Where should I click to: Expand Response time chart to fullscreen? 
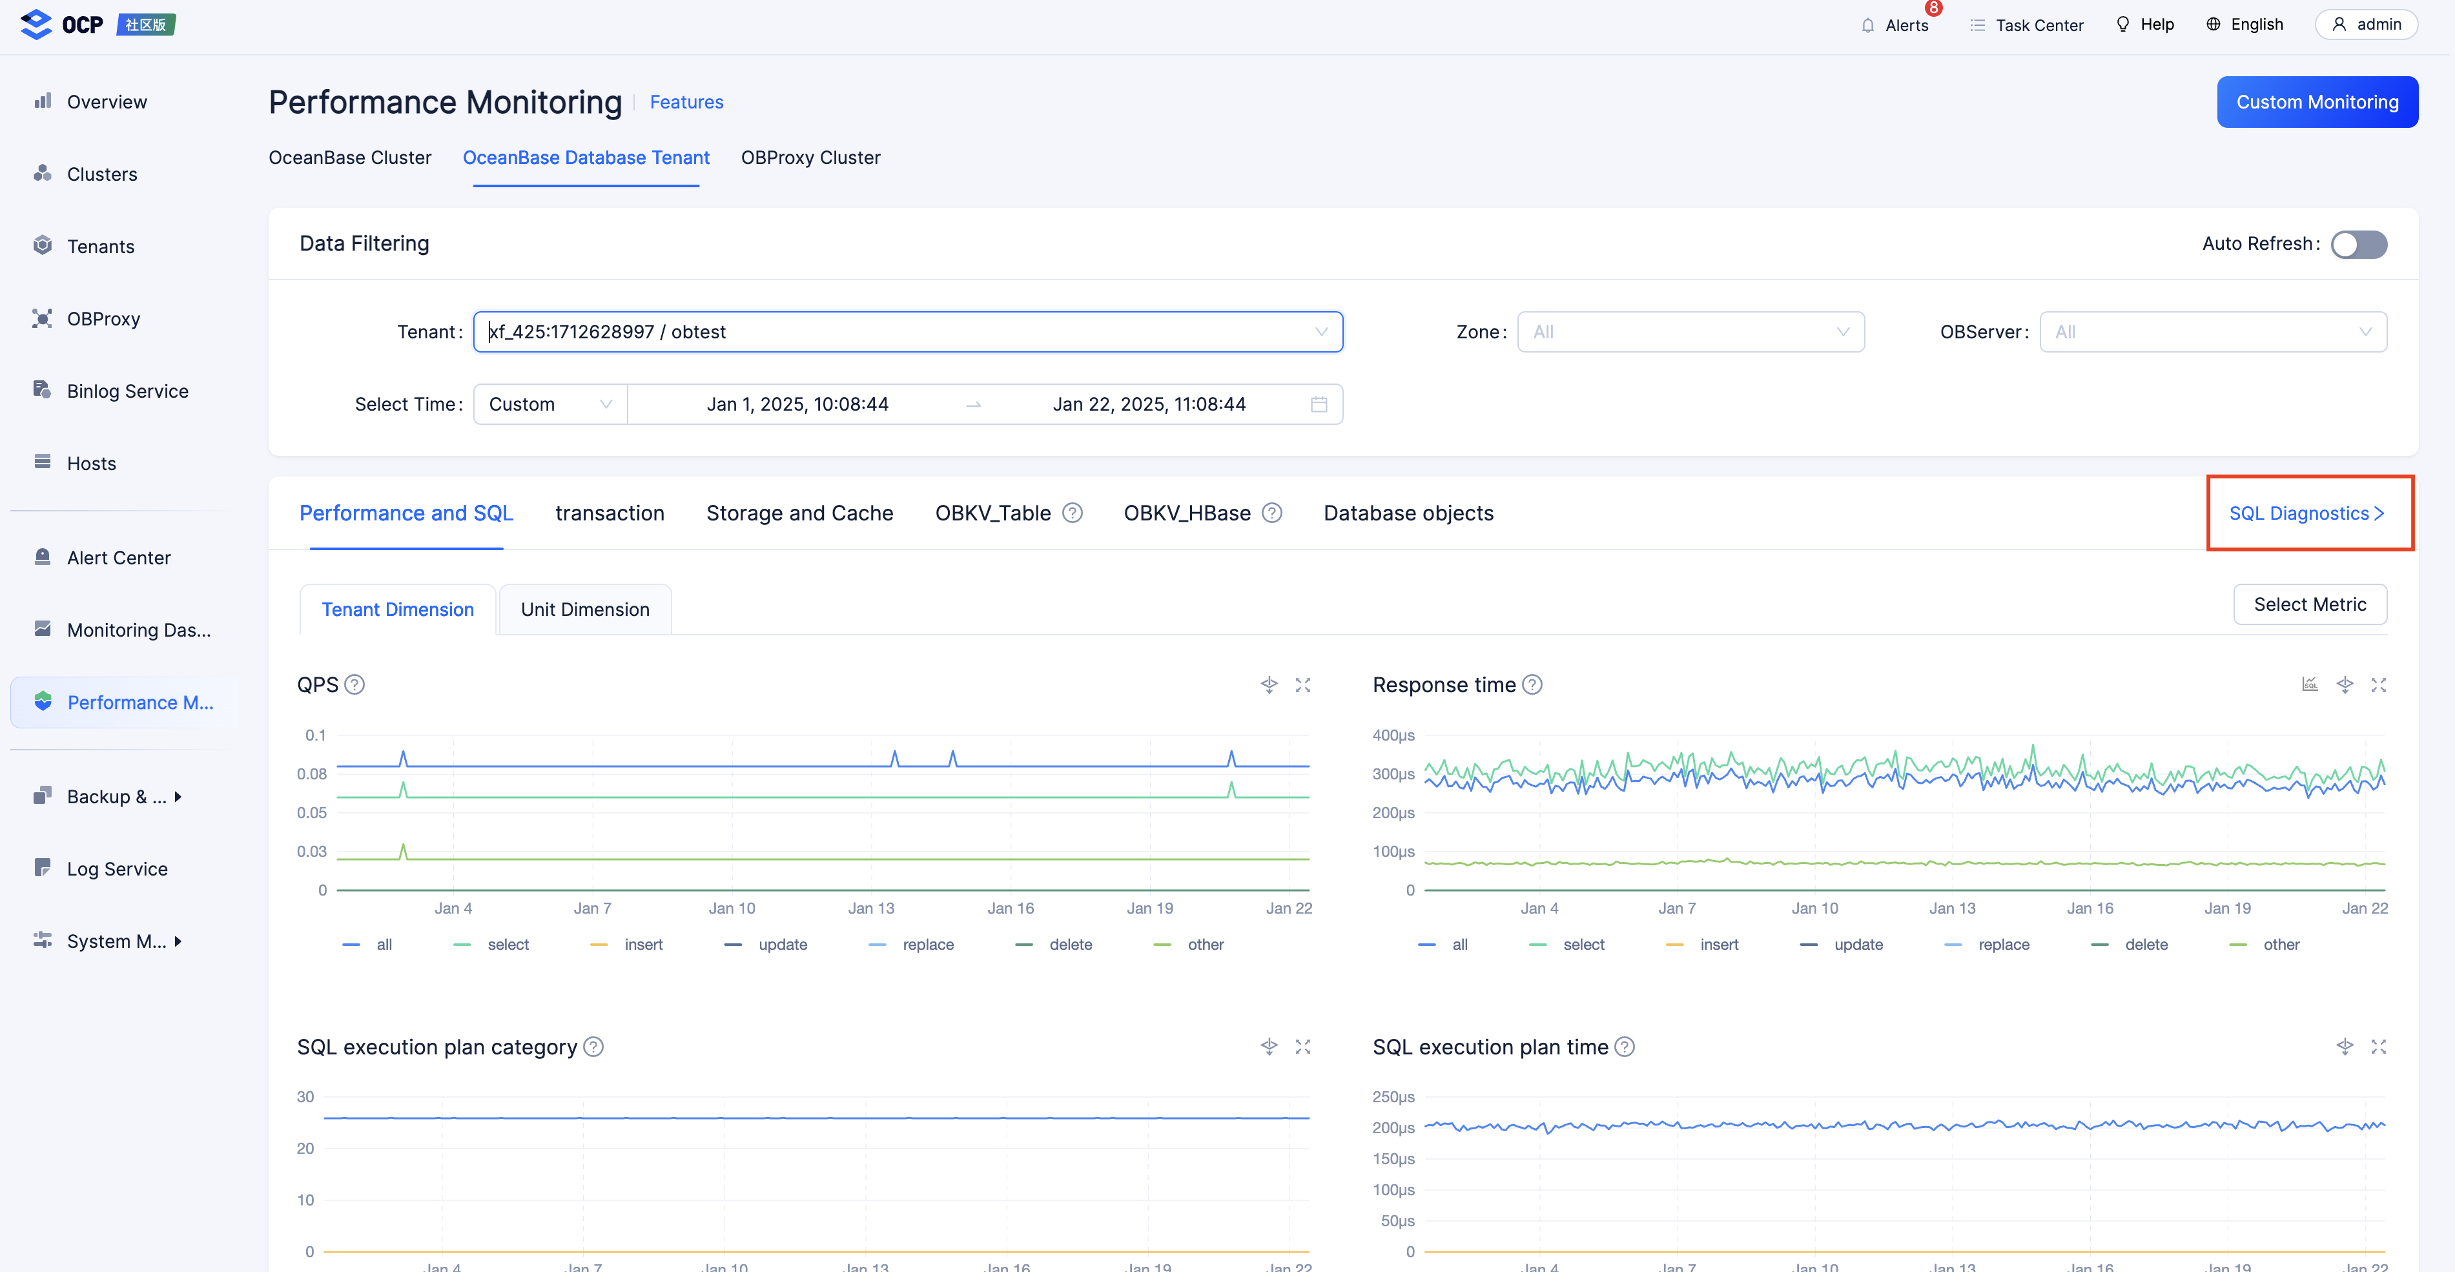(x=2379, y=684)
